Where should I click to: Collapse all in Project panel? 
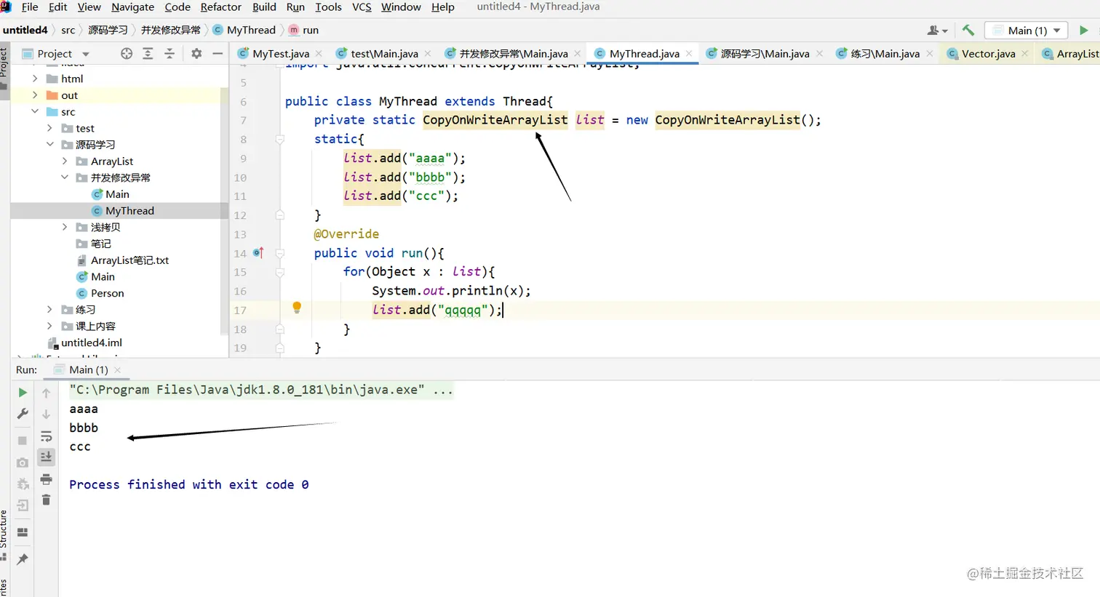(x=170, y=53)
